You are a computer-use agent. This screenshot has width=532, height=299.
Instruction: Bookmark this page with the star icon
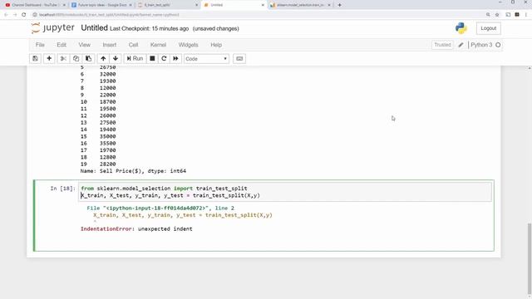pos(497,15)
